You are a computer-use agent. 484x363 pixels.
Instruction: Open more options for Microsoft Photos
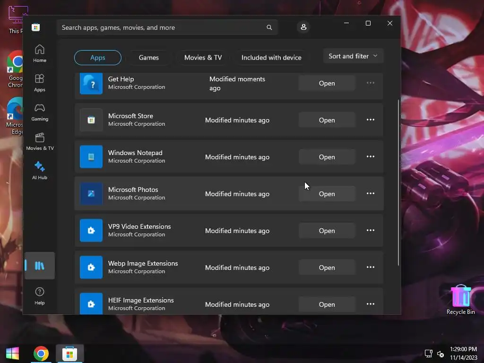click(371, 193)
